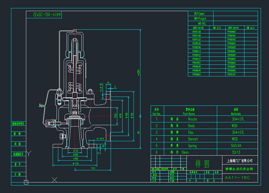269x193 pixels.
Task: Click the empty cell beside Project
Action: pos(235,19)
